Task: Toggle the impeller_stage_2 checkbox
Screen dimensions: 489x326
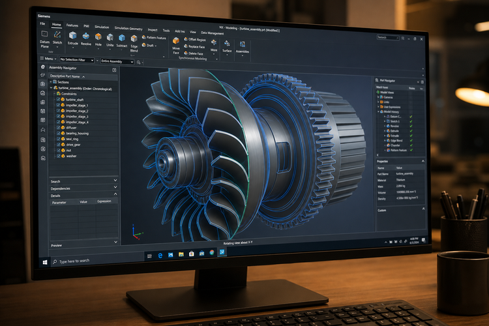Action: (x=58, y=110)
